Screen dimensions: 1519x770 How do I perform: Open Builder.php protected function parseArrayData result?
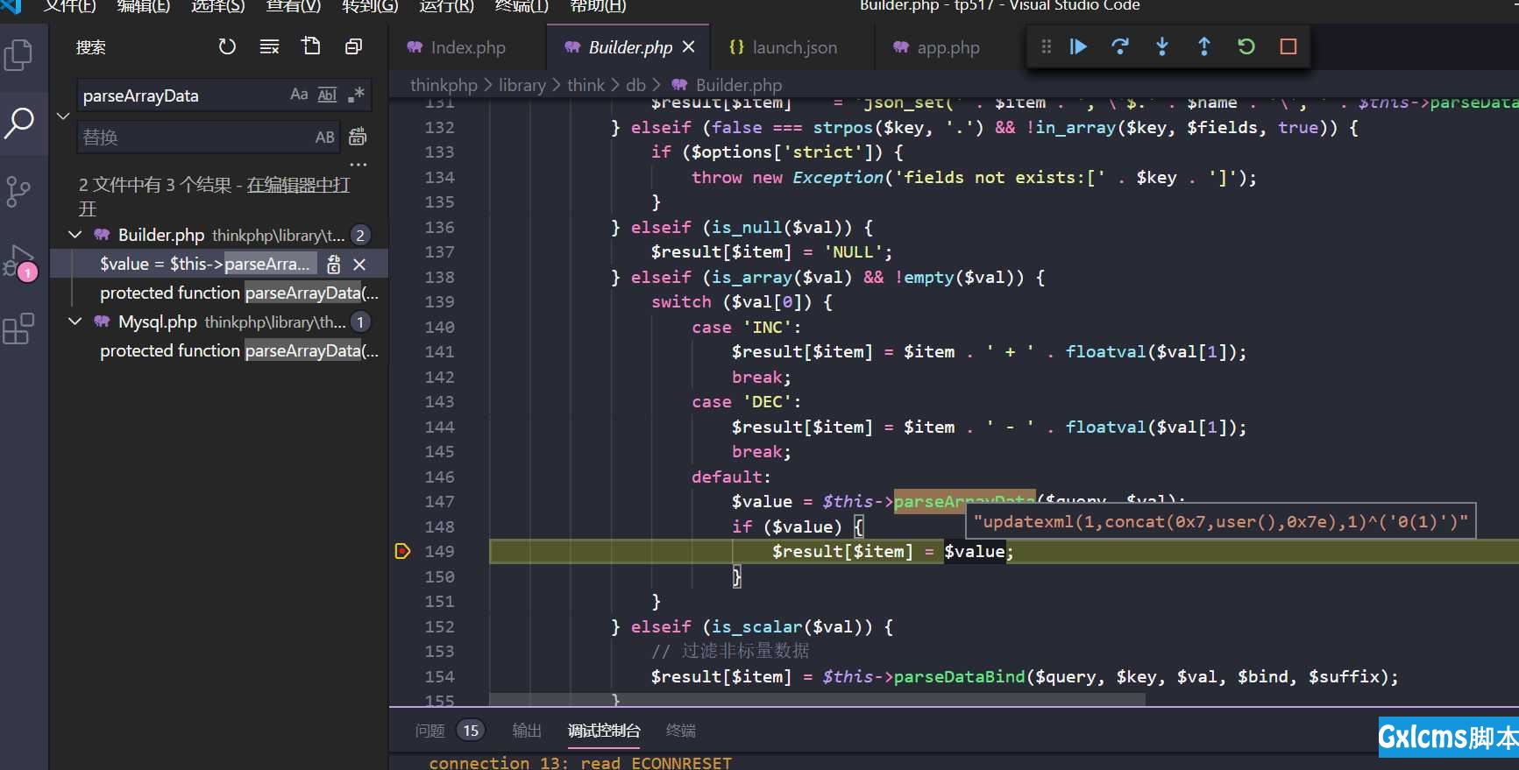tap(238, 293)
